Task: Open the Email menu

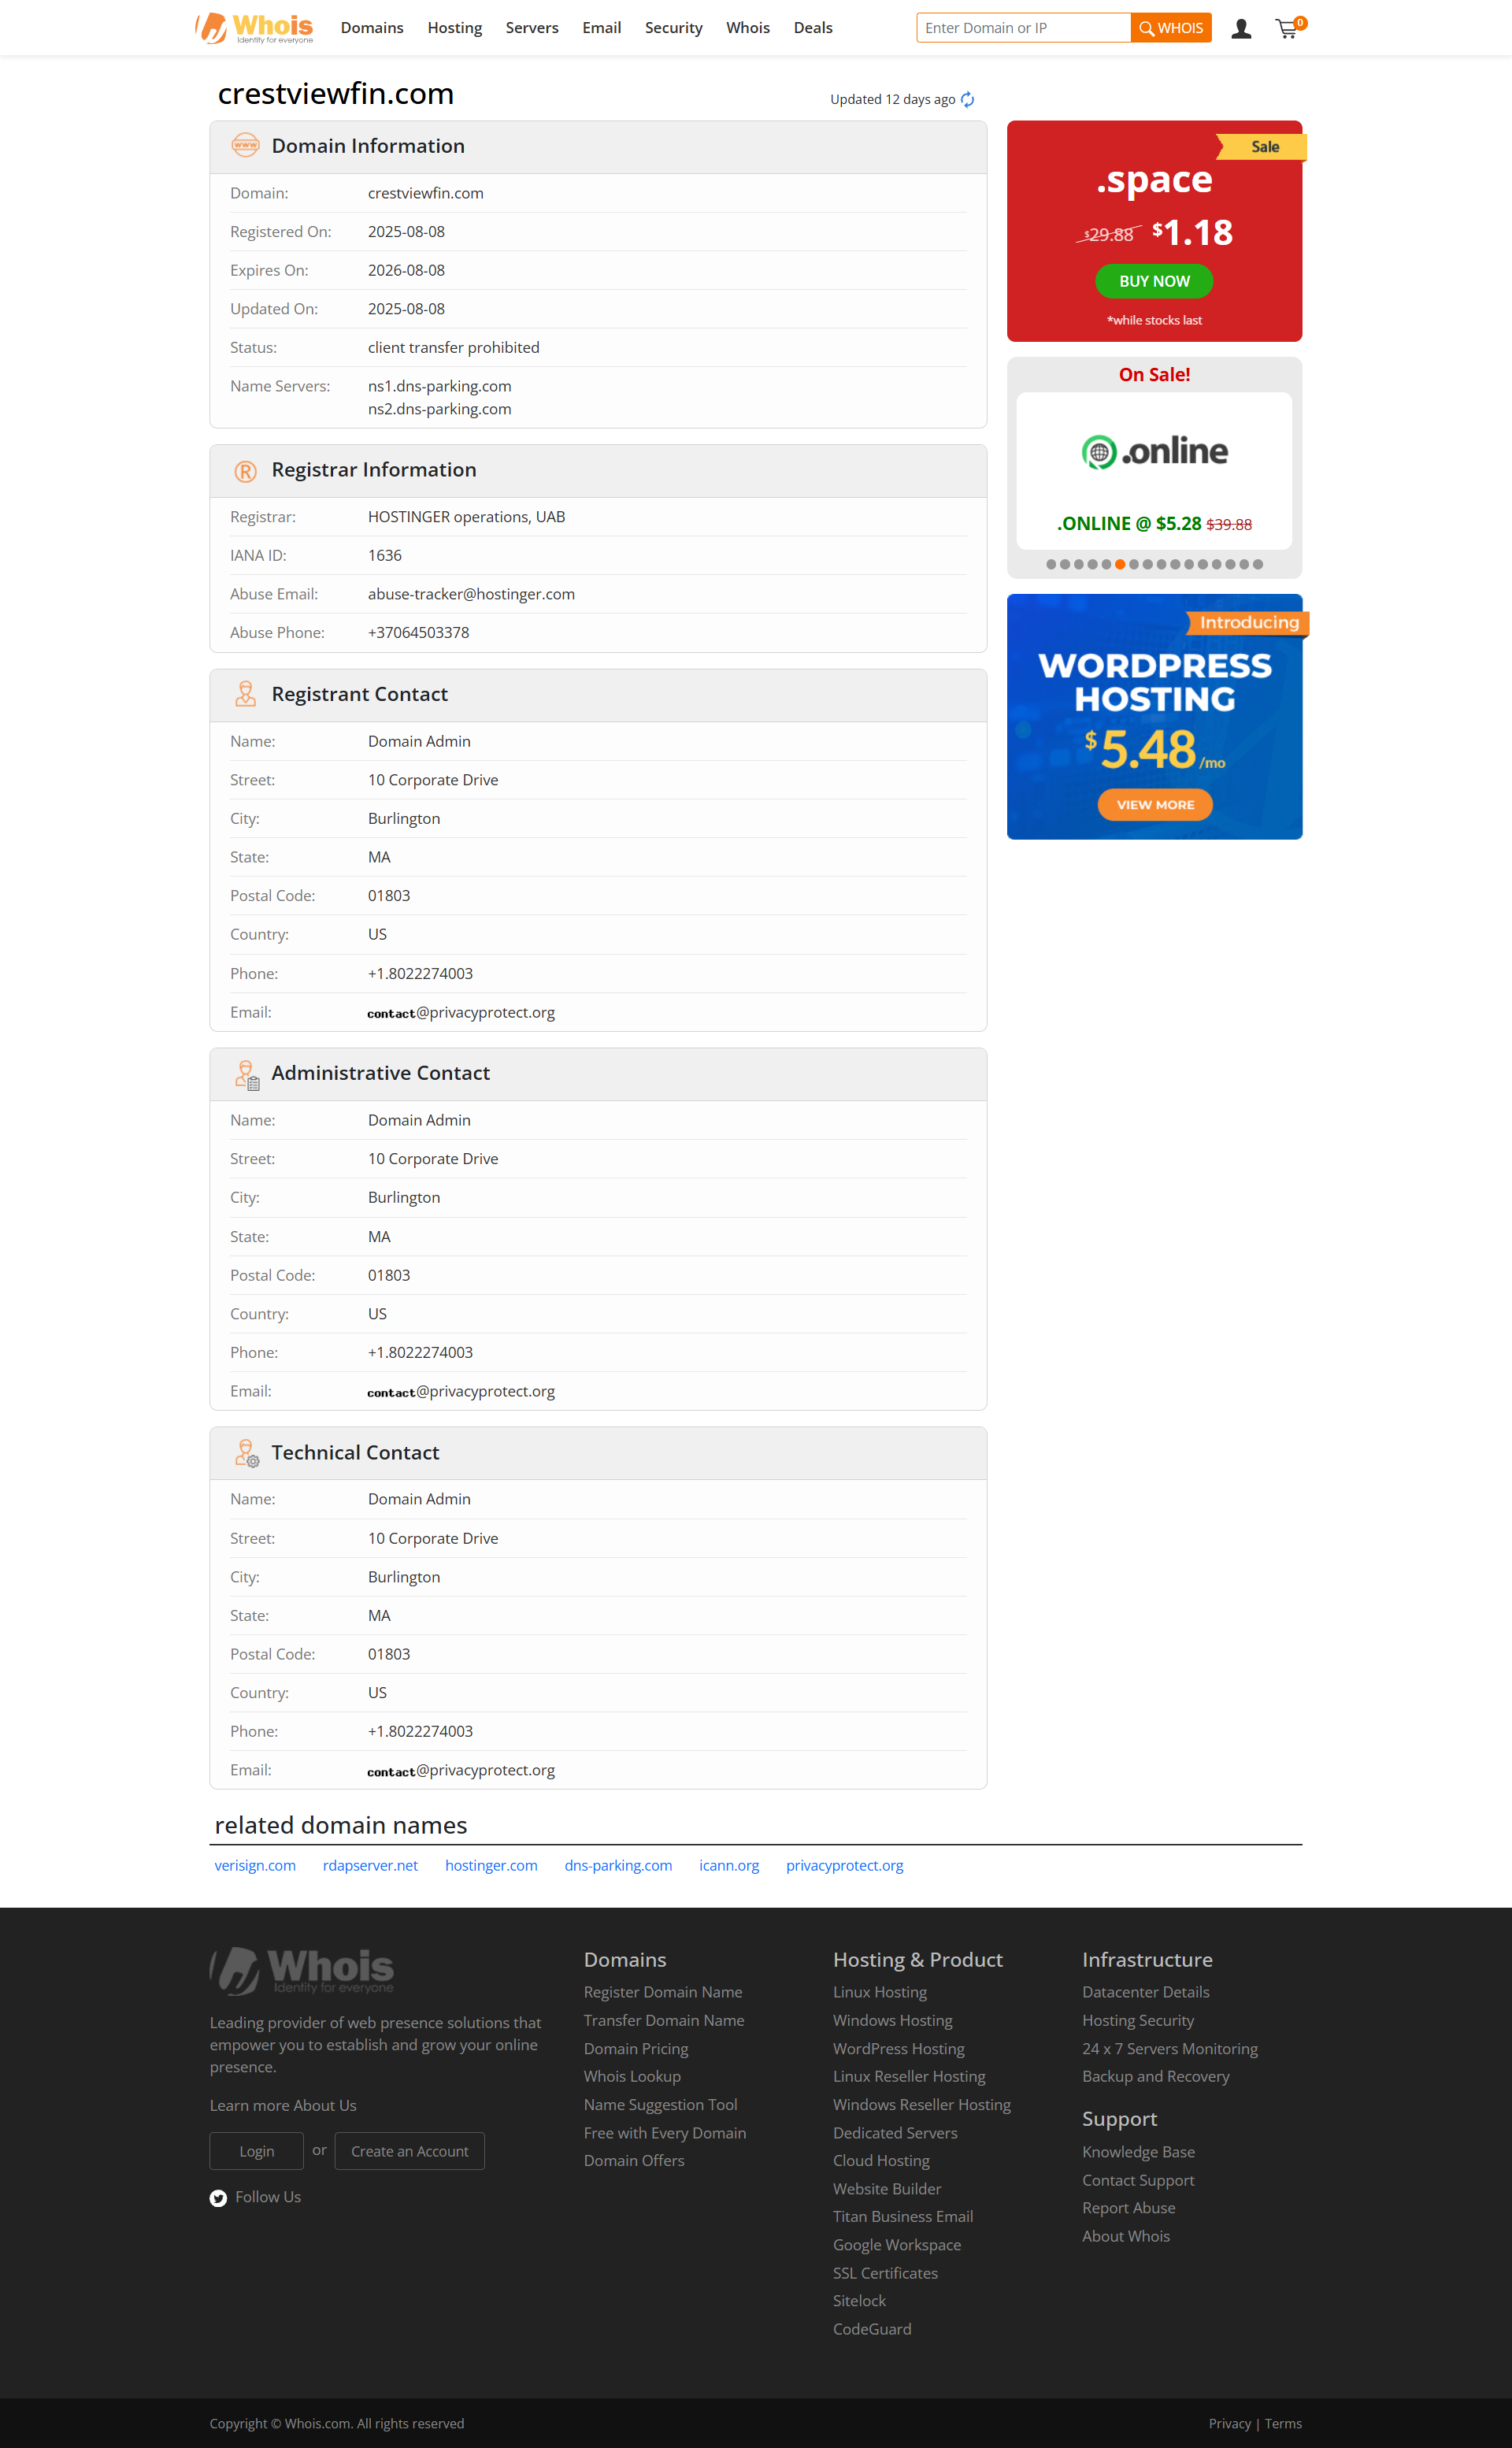Action: (x=602, y=28)
